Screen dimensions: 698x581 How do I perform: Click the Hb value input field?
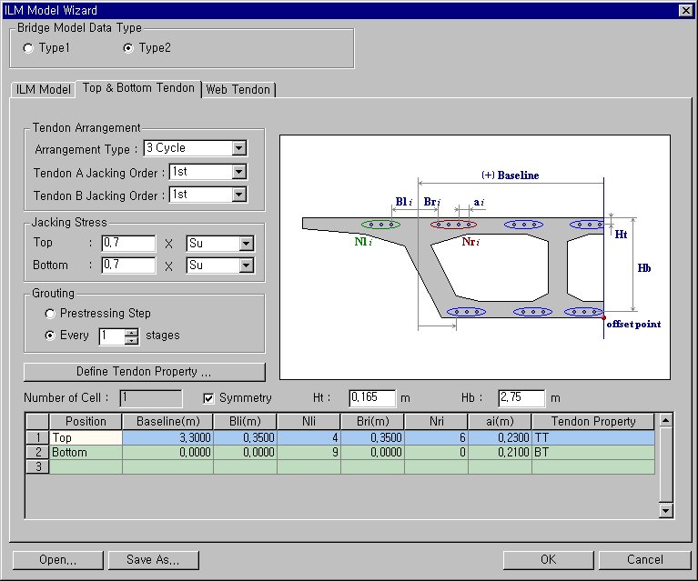[521, 398]
